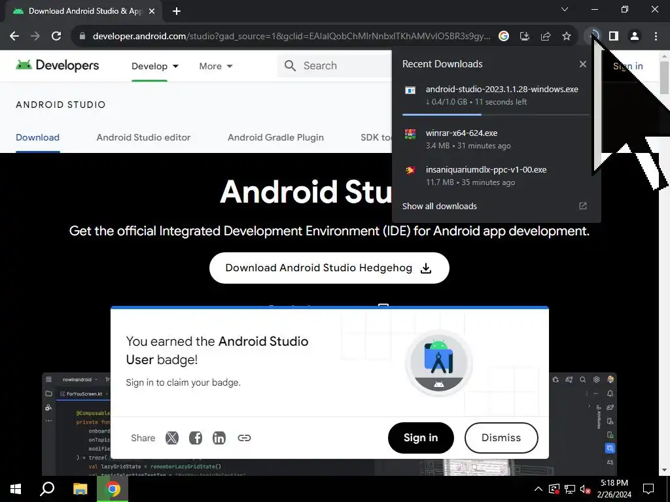This screenshot has width=670, height=502.
Task: Click the network tray icon
Action: click(570, 489)
